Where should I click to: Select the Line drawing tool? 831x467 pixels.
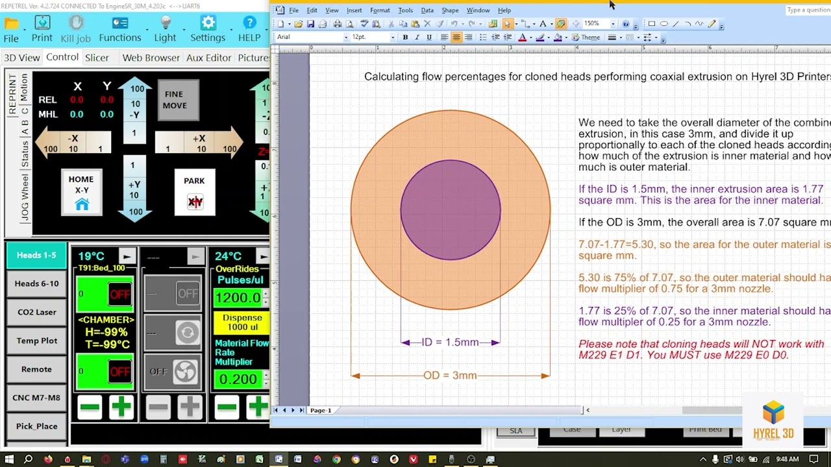click(676, 24)
